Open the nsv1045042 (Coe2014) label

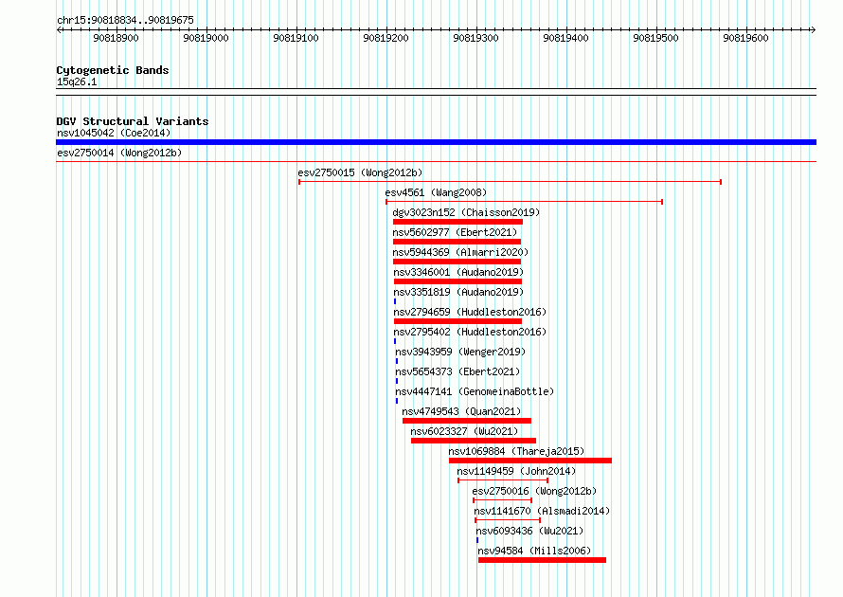click(114, 133)
